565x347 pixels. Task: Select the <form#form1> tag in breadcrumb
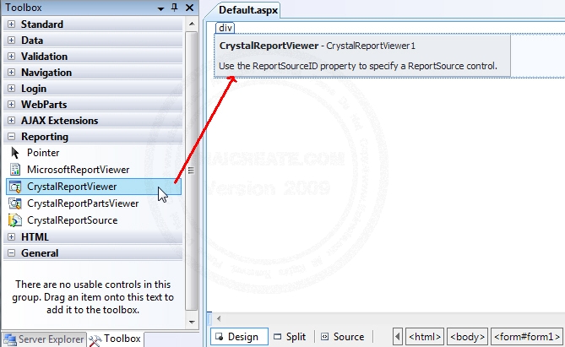click(527, 337)
